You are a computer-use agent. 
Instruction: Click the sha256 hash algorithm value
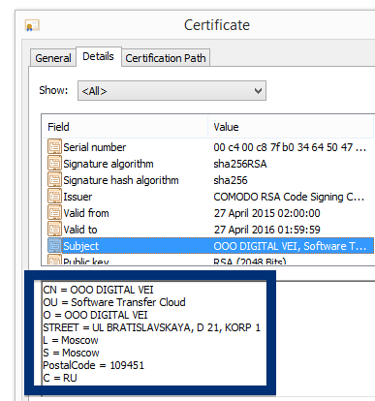231,180
